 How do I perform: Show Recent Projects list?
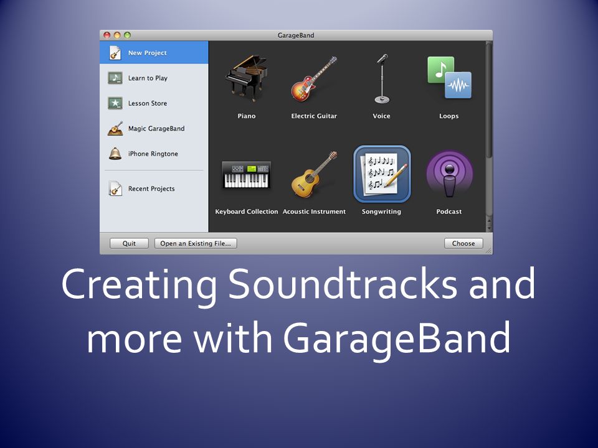click(154, 189)
